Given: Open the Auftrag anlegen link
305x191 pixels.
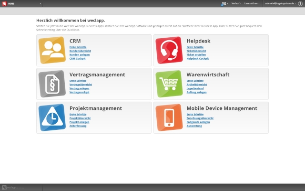Looking at the screenshot, I should click(196, 92).
